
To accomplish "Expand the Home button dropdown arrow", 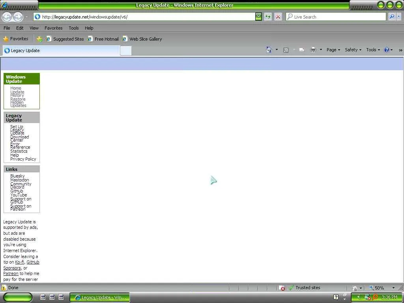I will click(x=277, y=50).
